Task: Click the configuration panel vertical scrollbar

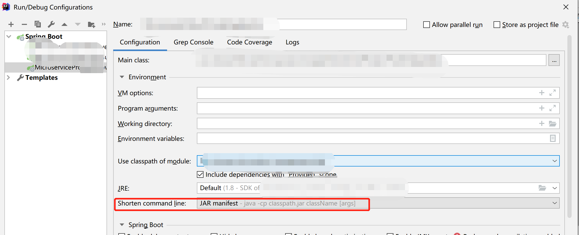Action: click(569, 126)
